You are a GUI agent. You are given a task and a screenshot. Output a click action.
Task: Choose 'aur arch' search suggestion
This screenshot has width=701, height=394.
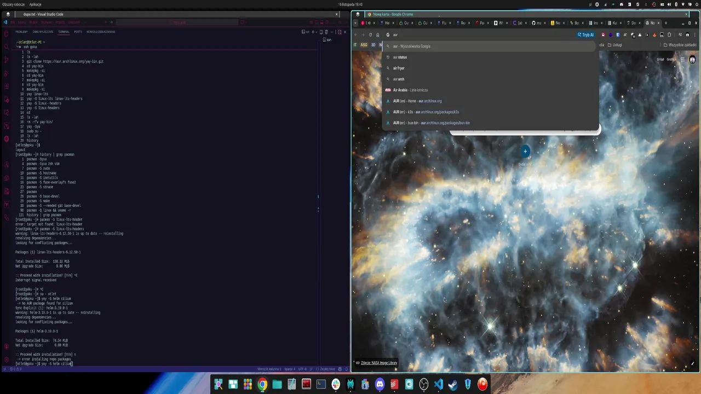pos(490,79)
